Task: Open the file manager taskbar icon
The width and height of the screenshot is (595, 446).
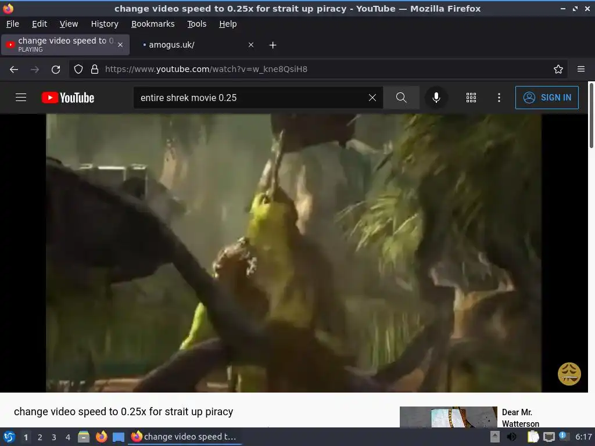Action: click(84, 437)
